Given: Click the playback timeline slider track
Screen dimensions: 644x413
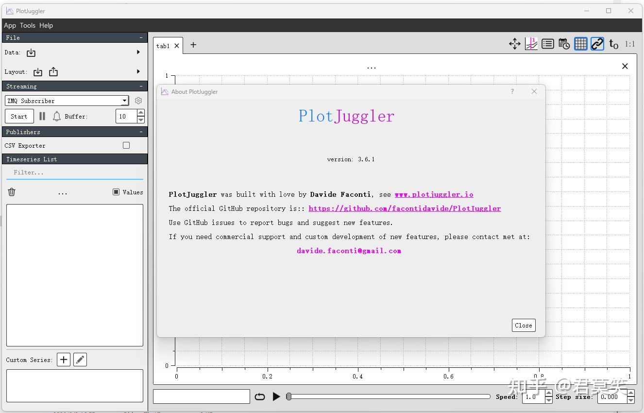Looking at the screenshot, I should click(x=389, y=396).
